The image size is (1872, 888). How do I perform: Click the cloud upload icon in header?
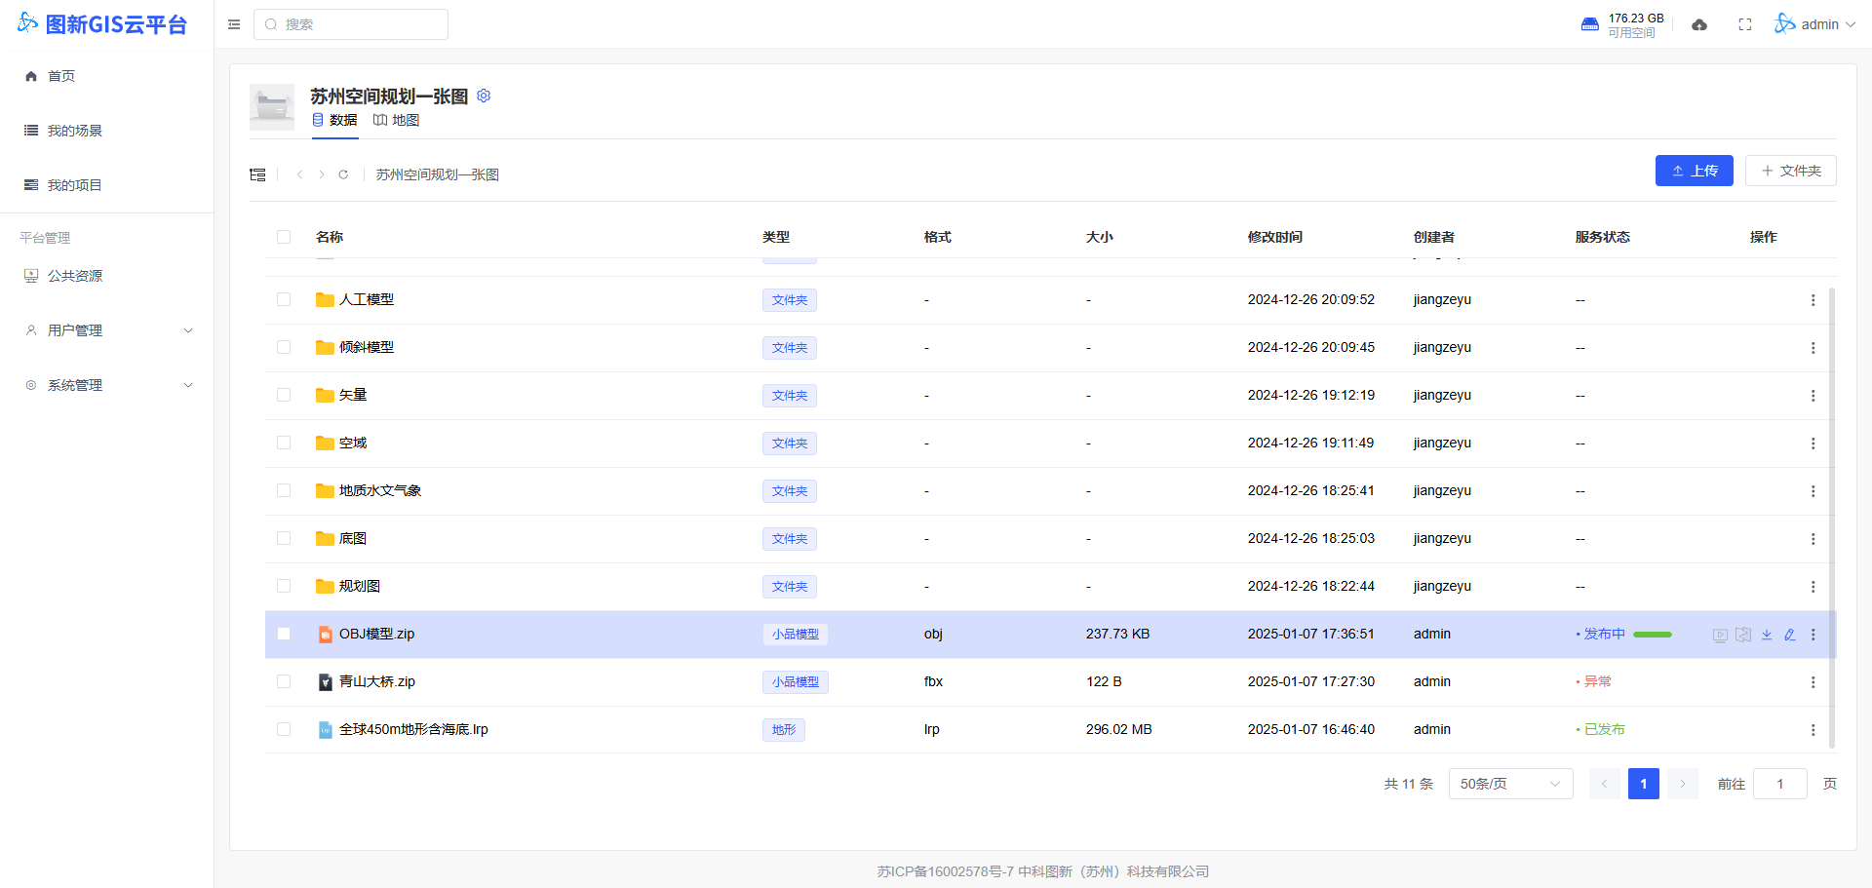1699,24
